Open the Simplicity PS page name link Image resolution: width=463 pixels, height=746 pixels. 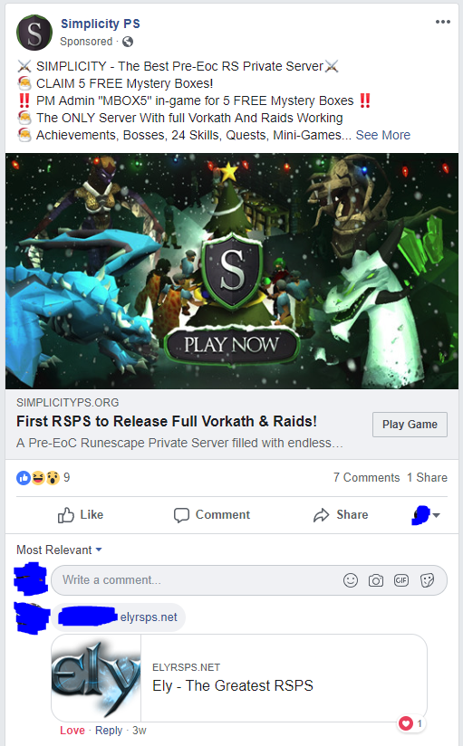pyautogui.click(x=100, y=24)
